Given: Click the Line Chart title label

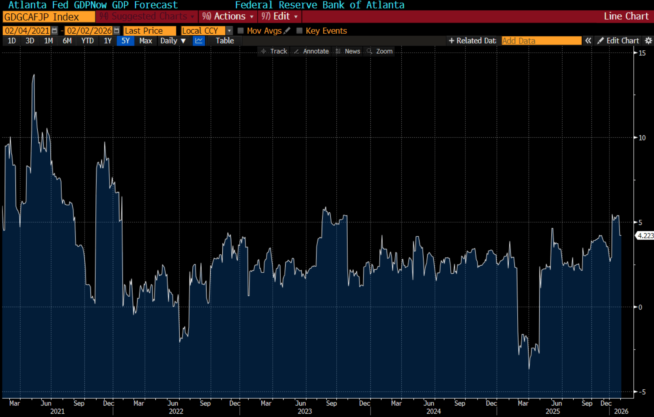Looking at the screenshot, I should pyautogui.click(x=626, y=16).
